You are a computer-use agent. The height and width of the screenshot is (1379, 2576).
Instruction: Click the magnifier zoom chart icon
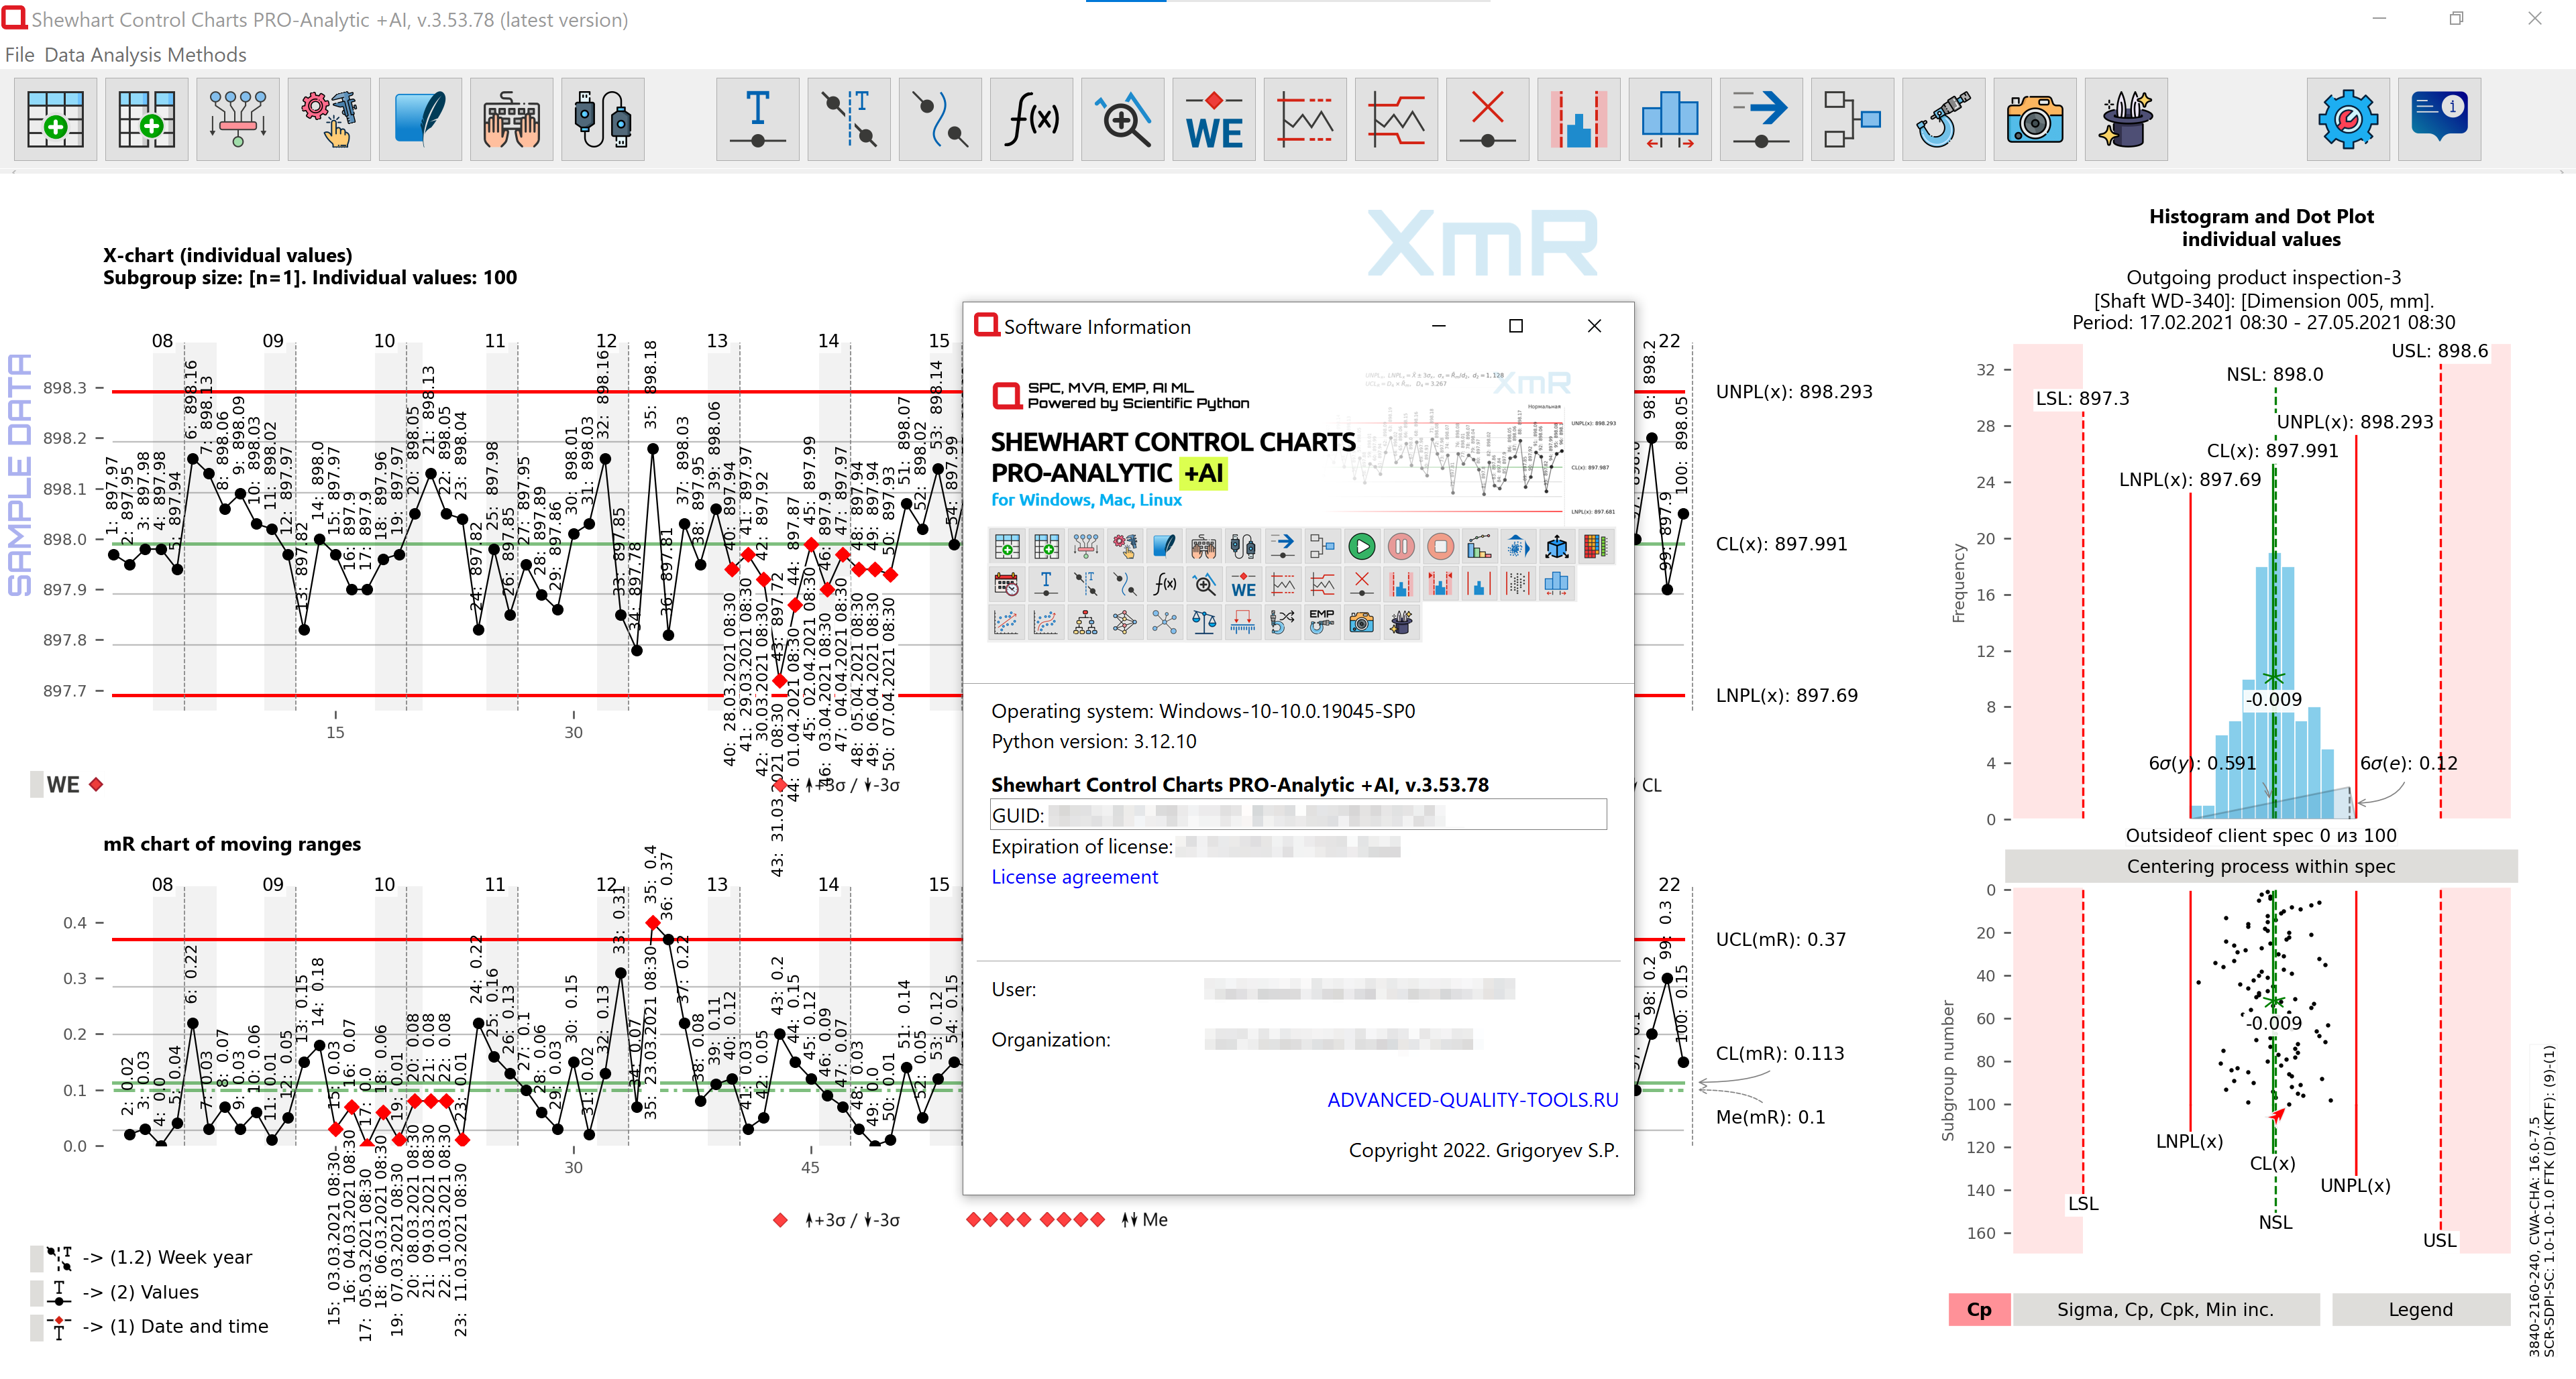1122,120
